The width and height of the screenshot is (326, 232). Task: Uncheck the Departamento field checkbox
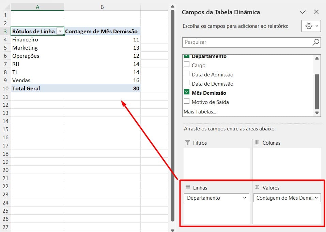187,56
